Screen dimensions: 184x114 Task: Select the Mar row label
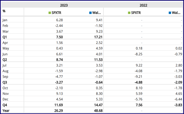pyautogui.click(x=6, y=31)
